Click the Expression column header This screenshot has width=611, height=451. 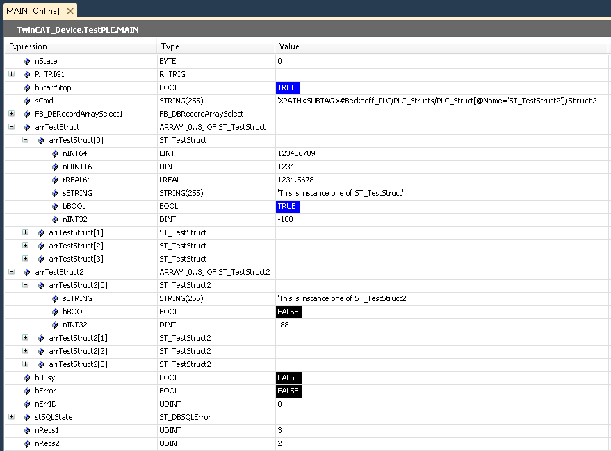pyautogui.click(x=81, y=46)
